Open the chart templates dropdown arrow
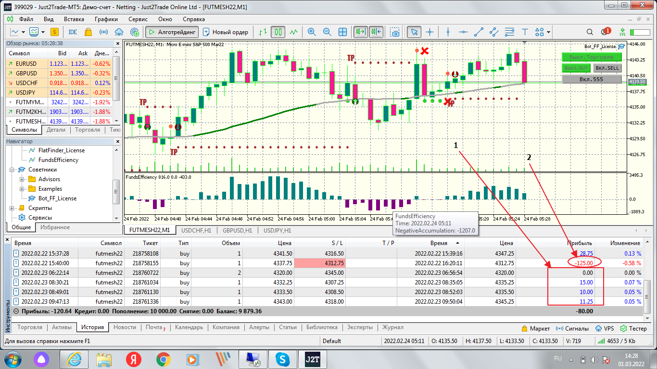The width and height of the screenshot is (657, 369). (x=43, y=32)
